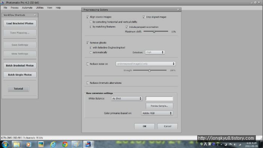Toggle Align source images checkbox
Image resolution: width=263 pixels, height=148 pixels.
(88, 17)
